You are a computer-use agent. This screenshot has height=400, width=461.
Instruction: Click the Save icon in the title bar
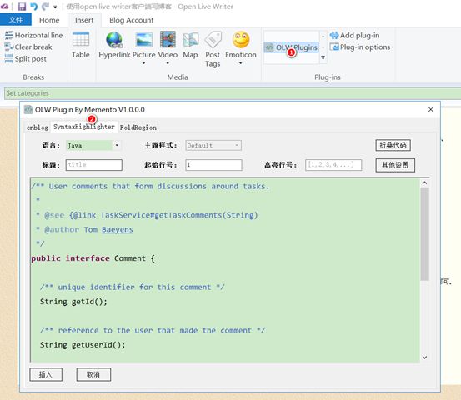22,7
